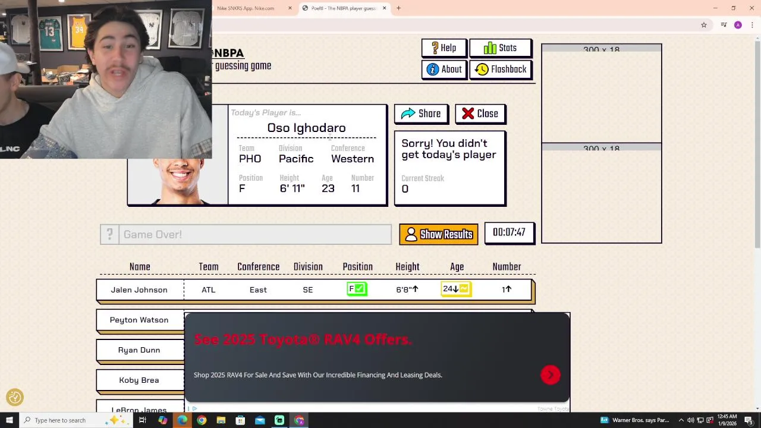Screen dimensions: 761x428
Task: Click the 00:07:47 countdown timer
Action: click(509, 232)
